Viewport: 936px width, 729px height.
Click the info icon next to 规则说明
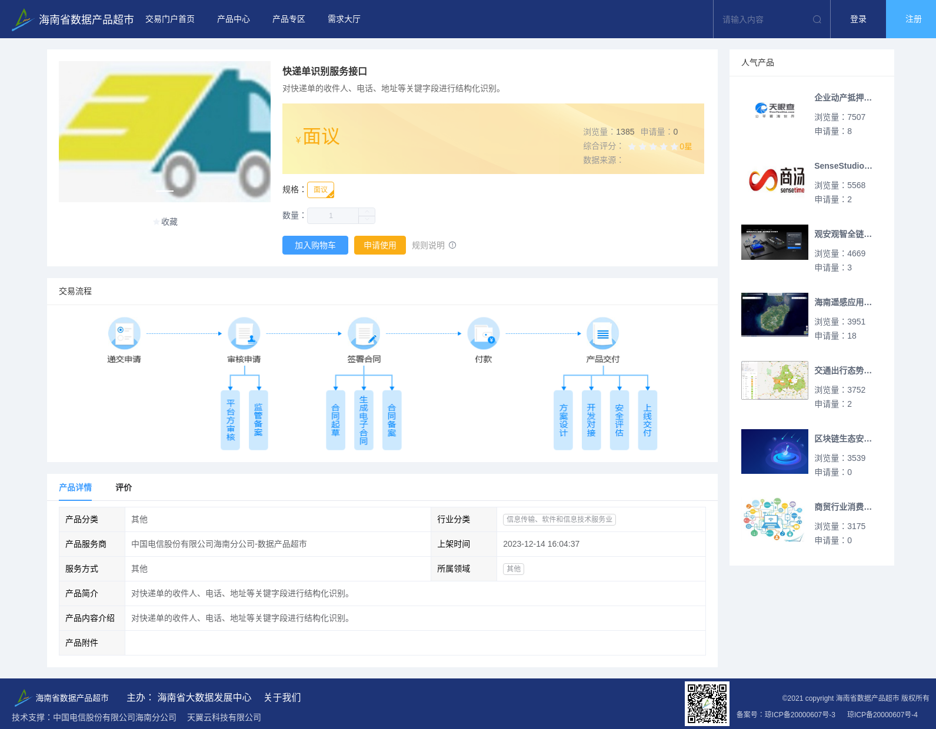(452, 245)
